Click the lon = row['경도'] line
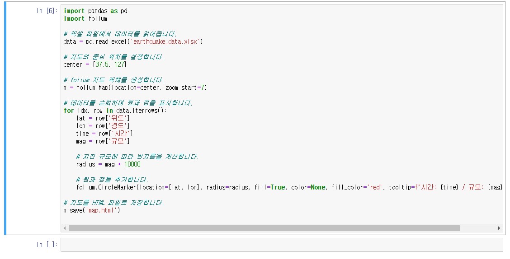The height and width of the screenshot is (259, 510). [103, 126]
